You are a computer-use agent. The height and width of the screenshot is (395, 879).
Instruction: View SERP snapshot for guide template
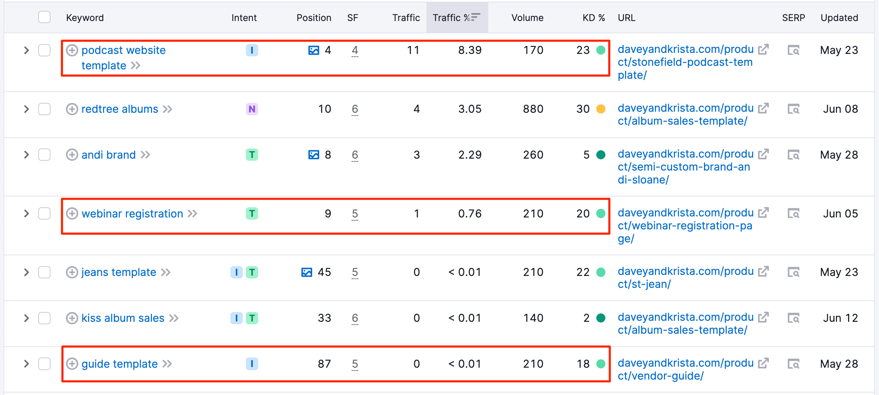click(x=794, y=364)
